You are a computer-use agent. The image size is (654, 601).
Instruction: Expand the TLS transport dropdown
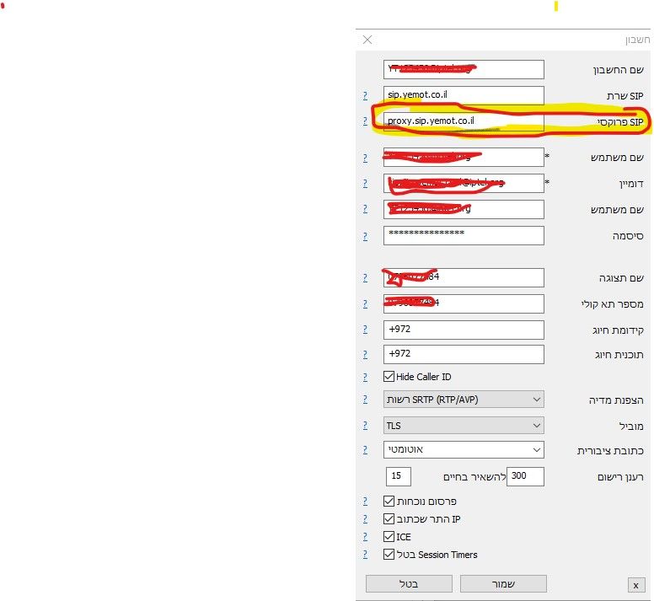tap(464, 426)
